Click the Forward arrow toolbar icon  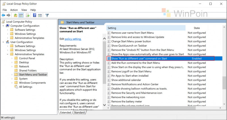pyautogui.click(x=9, y=15)
